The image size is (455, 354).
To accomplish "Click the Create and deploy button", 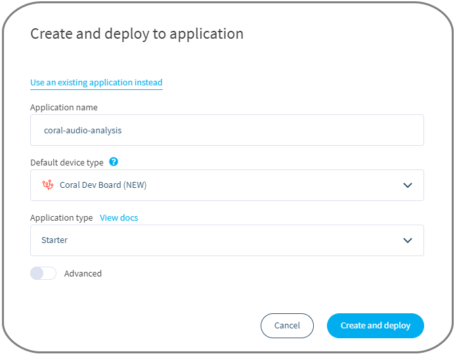I will [x=375, y=326].
